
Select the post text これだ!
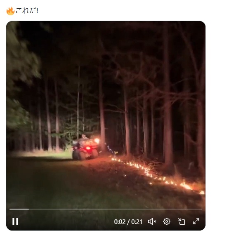27,11
